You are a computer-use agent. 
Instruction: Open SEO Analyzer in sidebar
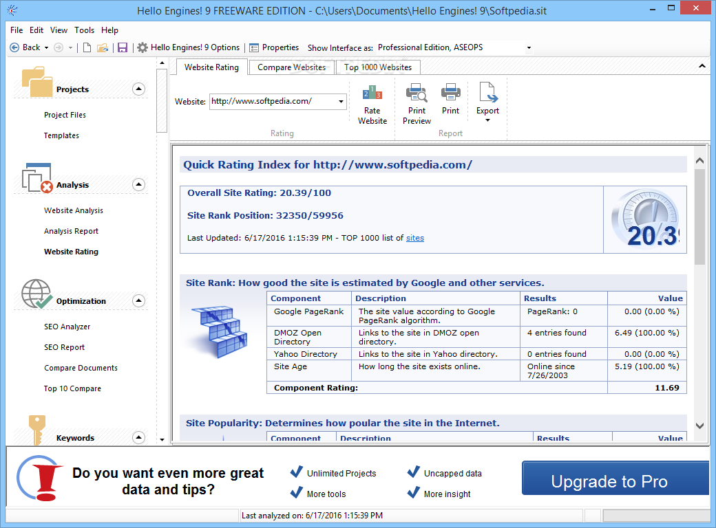(67, 327)
